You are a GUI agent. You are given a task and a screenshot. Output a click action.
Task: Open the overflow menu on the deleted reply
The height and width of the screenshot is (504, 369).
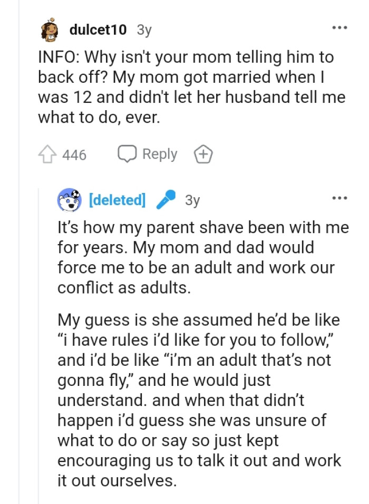tap(340, 198)
